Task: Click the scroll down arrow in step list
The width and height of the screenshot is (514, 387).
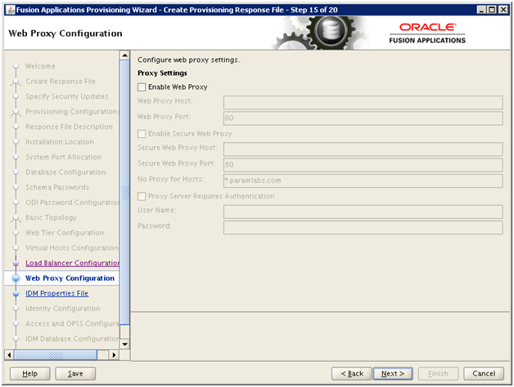Action: click(125, 345)
